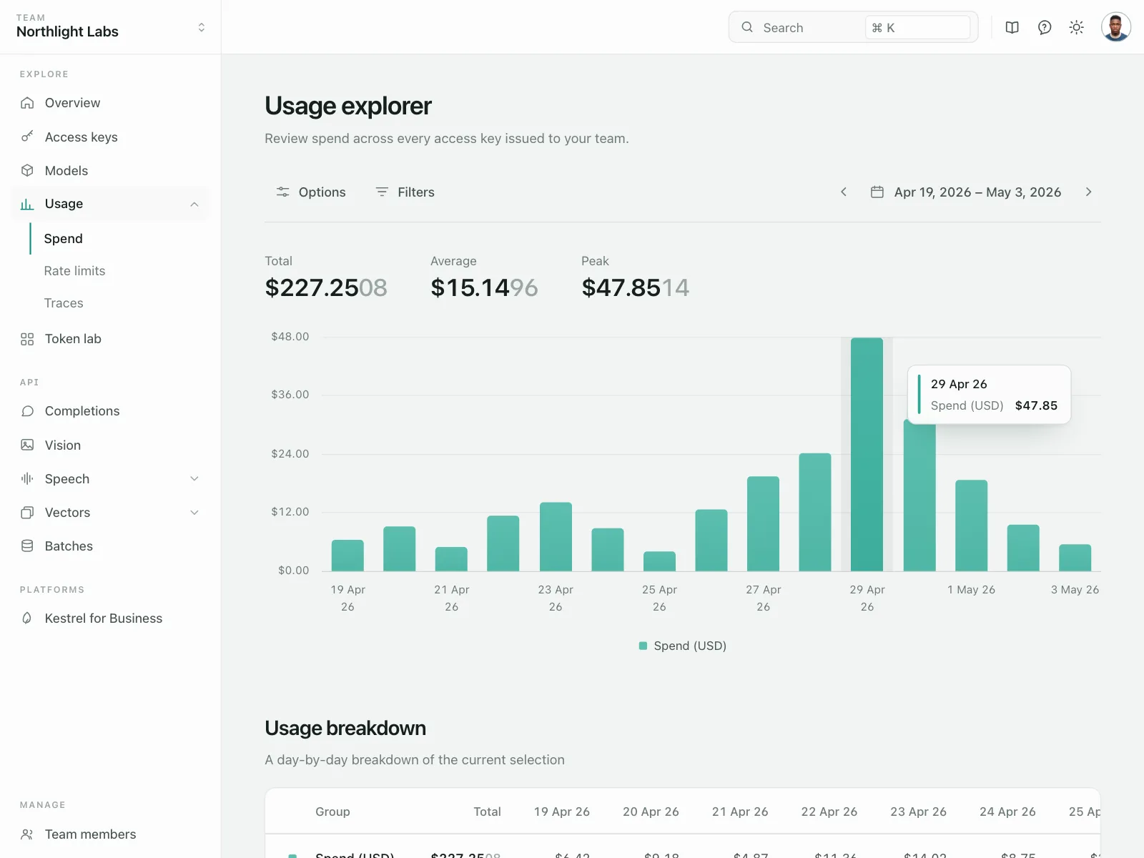Open the Apr 19 – May 3 date picker
The width and height of the screenshot is (1144, 858).
click(x=966, y=192)
